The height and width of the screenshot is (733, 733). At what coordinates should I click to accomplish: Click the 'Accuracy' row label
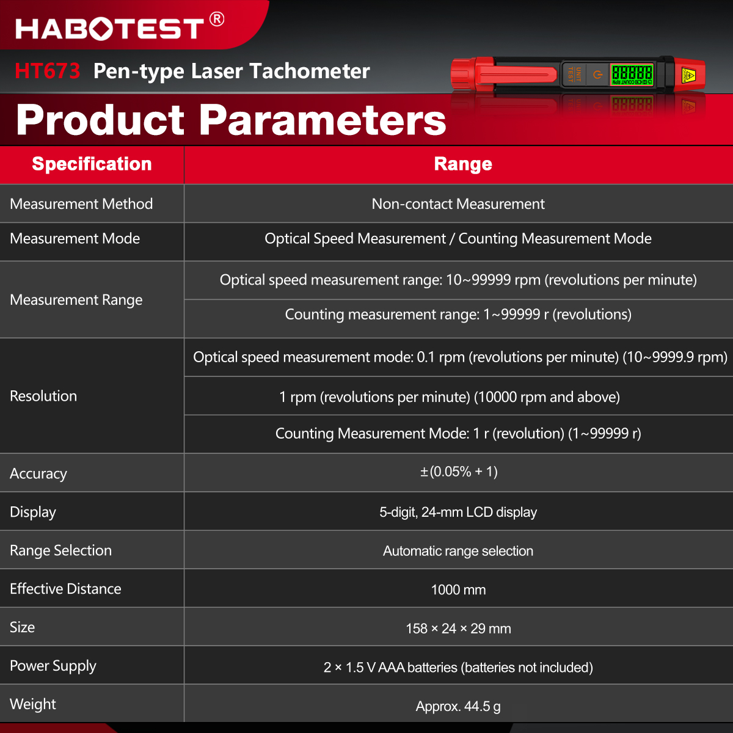pyautogui.click(x=38, y=473)
